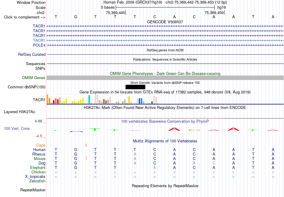The height and width of the screenshot is (197, 284).
Task: Click the Sequences SNPs track label
Action: (36, 66)
